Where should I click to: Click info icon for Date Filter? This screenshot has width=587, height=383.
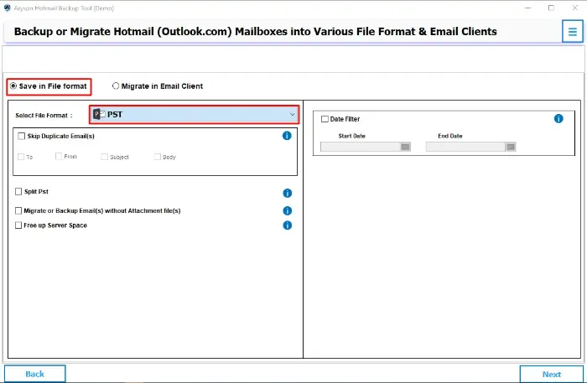click(x=558, y=118)
